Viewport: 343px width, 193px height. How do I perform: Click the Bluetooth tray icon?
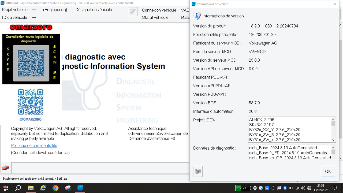pyautogui.click(x=285, y=188)
